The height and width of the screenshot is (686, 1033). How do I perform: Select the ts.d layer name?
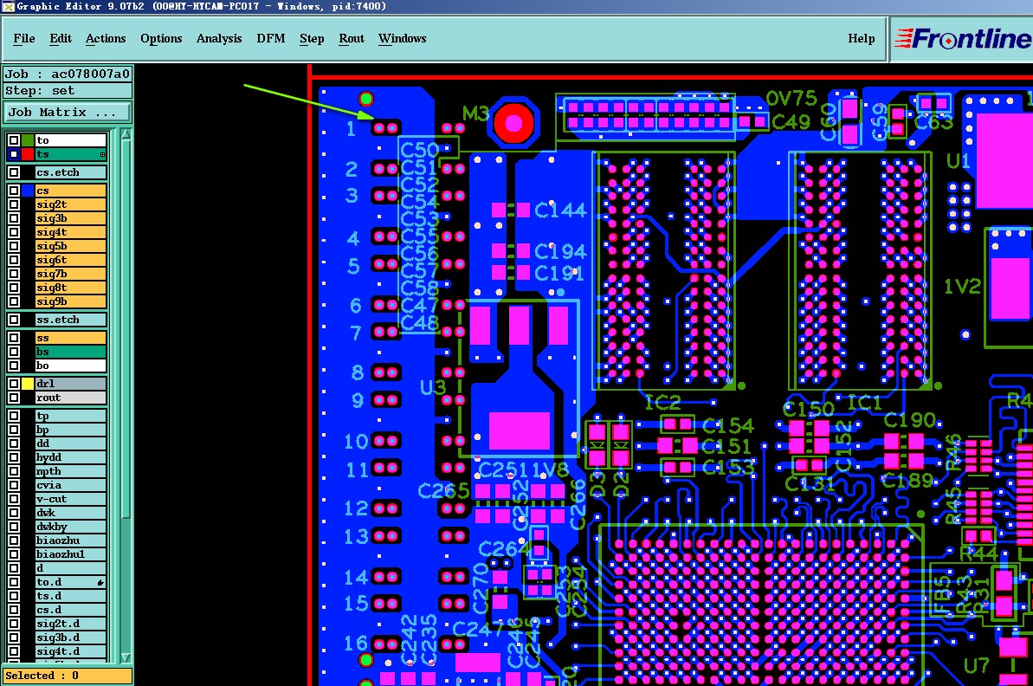pos(70,596)
